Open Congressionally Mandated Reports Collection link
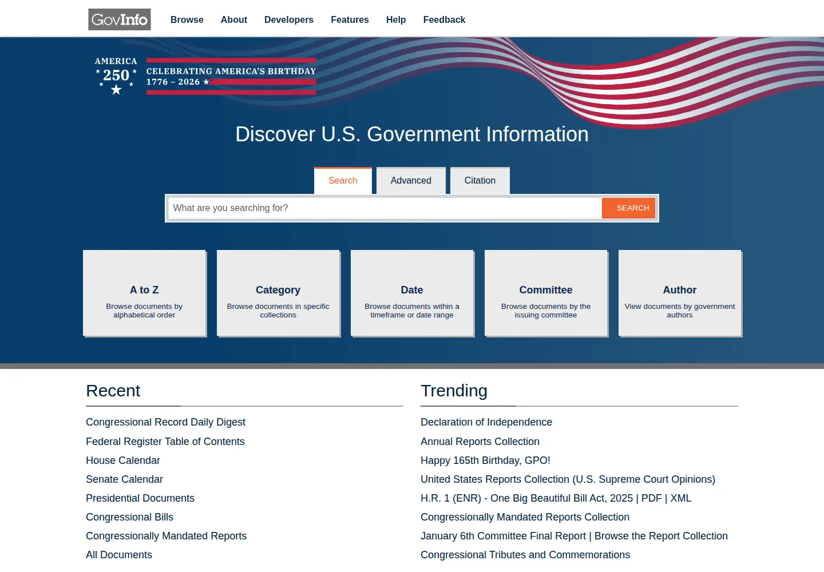The width and height of the screenshot is (824, 572). click(x=525, y=517)
